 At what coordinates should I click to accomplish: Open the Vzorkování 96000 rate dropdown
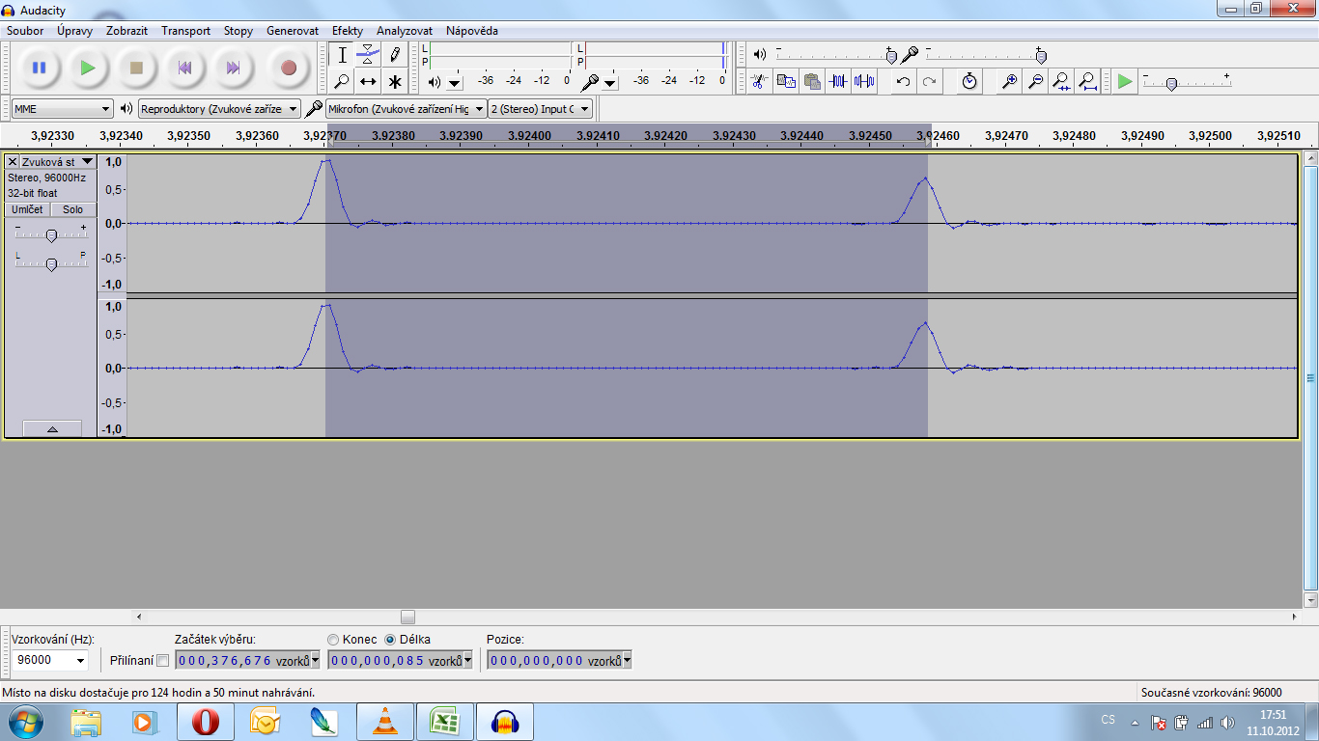click(x=50, y=661)
